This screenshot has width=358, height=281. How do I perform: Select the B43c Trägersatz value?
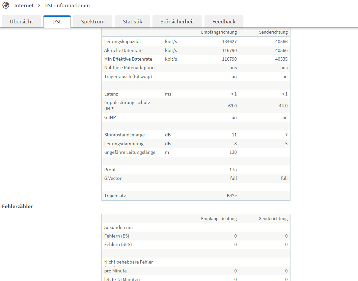(x=232, y=196)
